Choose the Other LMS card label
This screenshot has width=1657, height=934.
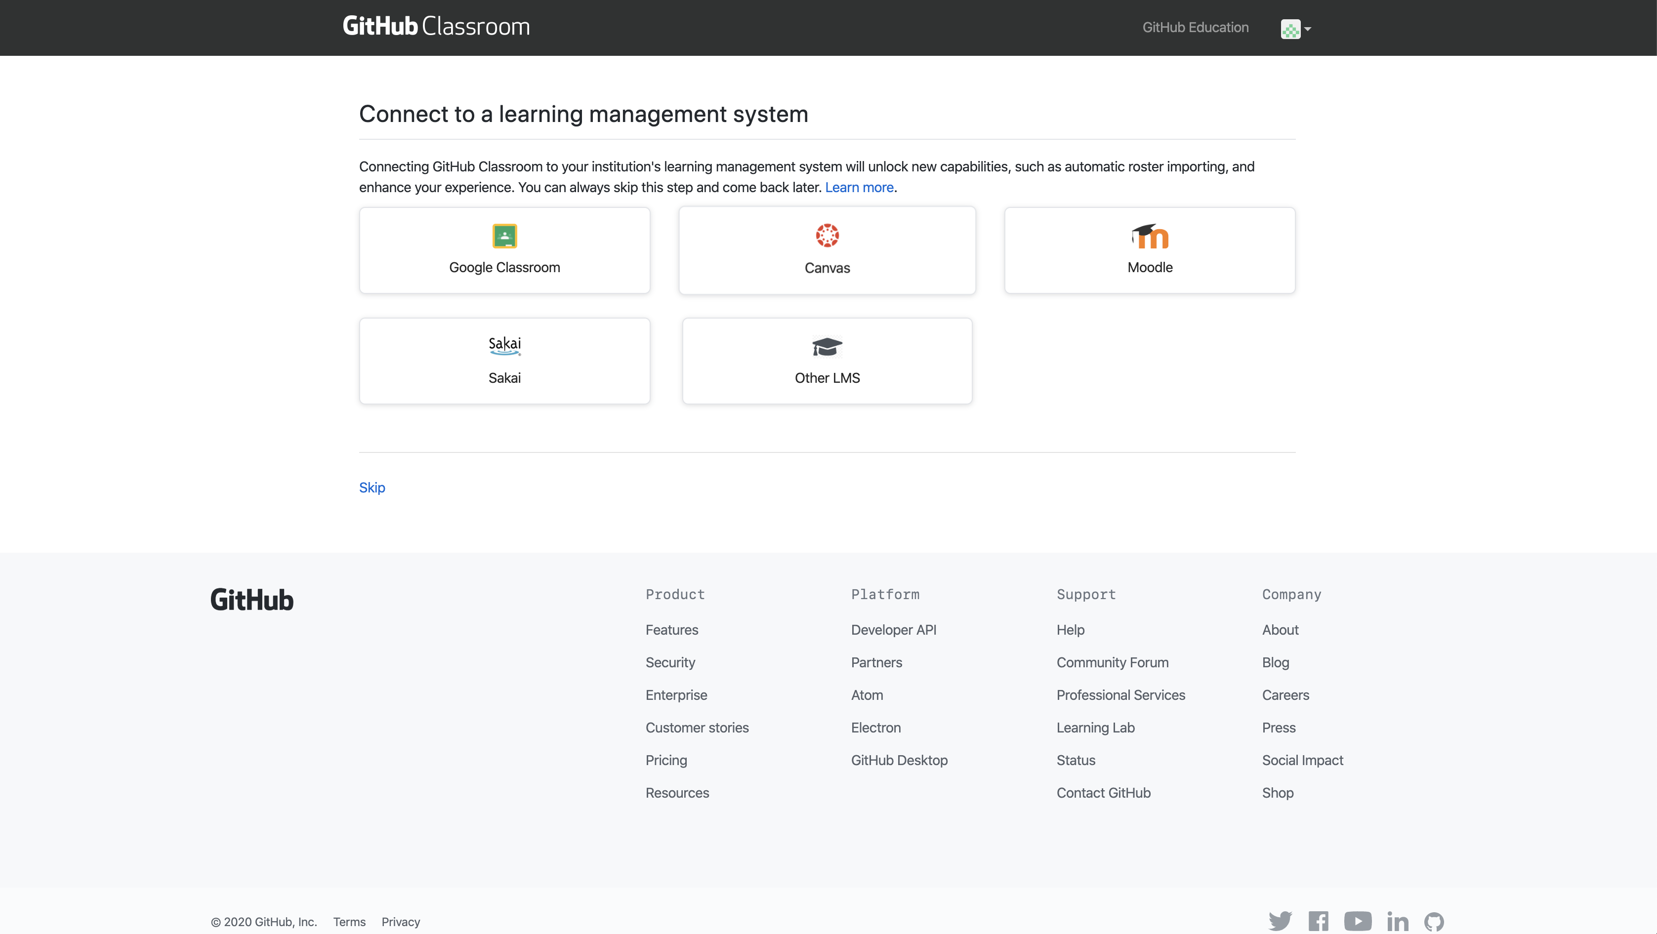point(827,377)
